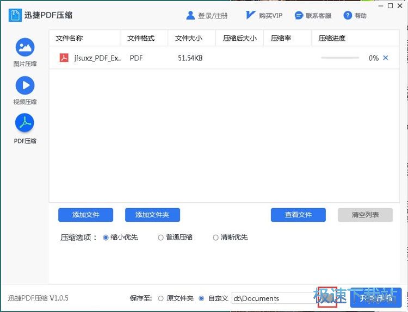Click the 清空列表 button
The width and height of the screenshot is (408, 312).
[365, 215]
